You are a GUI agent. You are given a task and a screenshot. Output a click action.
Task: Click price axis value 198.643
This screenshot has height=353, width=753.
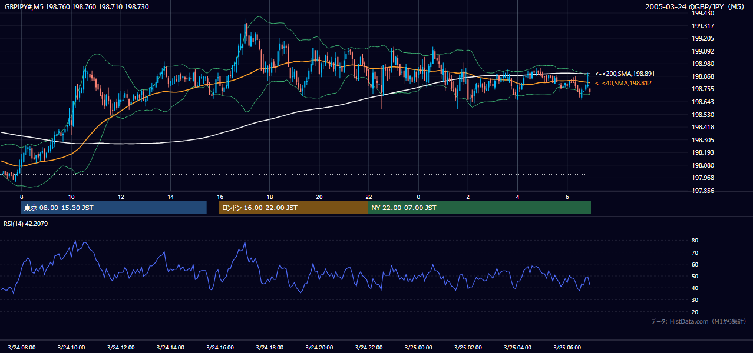[702, 102]
